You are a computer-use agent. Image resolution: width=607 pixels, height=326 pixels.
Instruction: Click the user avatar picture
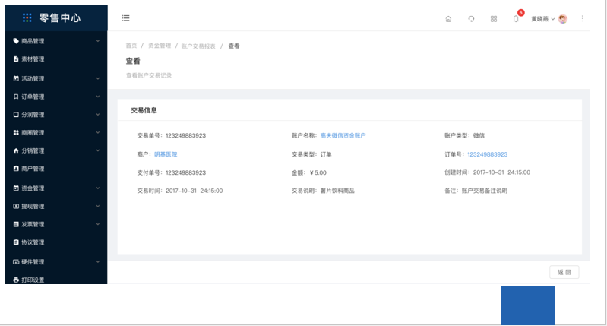pyautogui.click(x=563, y=18)
